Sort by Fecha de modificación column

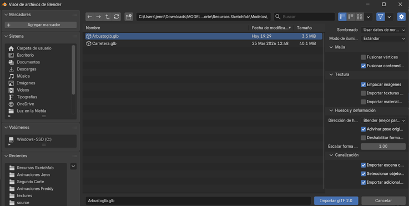pyautogui.click(x=271, y=28)
